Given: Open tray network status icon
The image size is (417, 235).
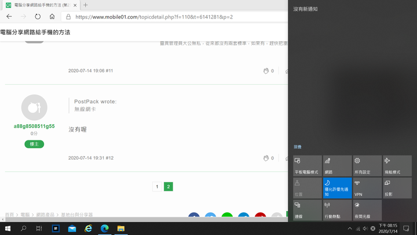Looking at the screenshot, I should (x=358, y=229).
